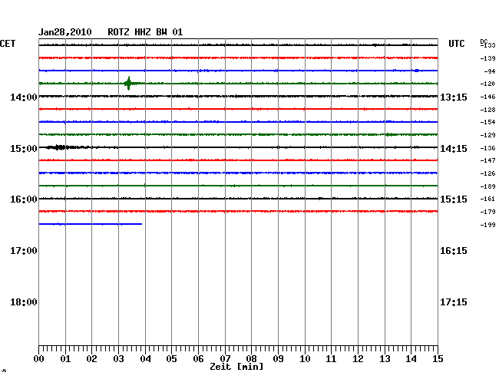The width and height of the screenshot is (499, 379).
Task: Click the DC offset value -128
Action: (x=487, y=110)
